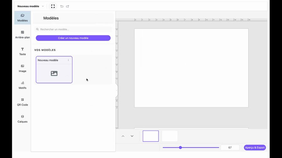This screenshot has height=158, width=282.
Task: Redo the last action
Action: (67, 6)
